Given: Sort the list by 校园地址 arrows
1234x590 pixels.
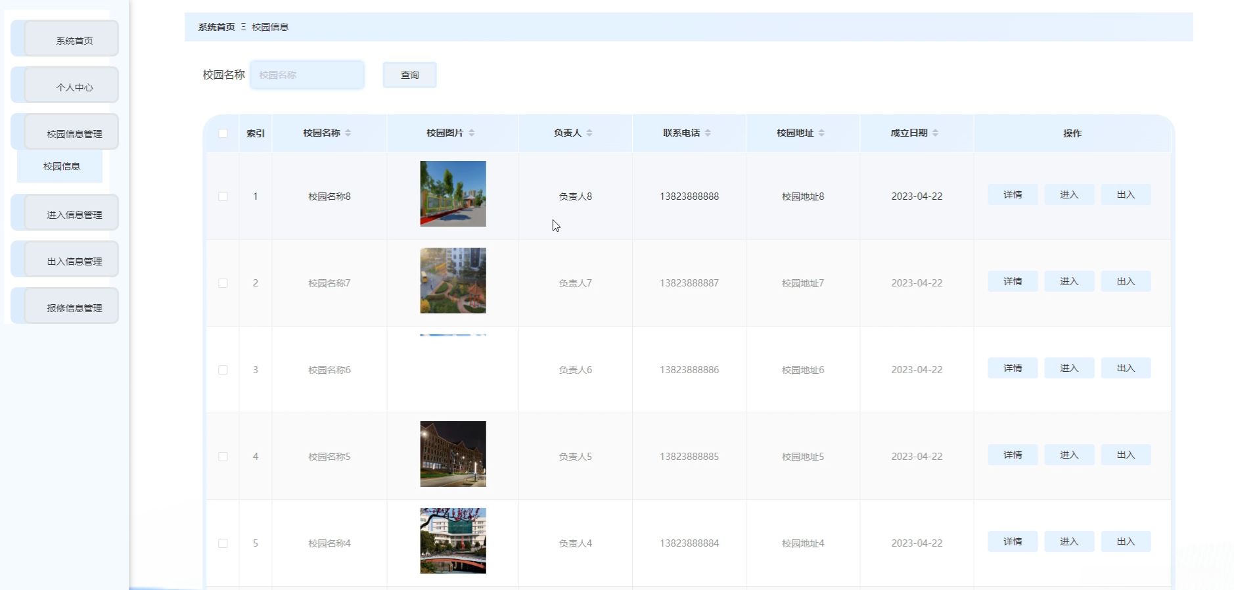Looking at the screenshot, I should pos(821,133).
